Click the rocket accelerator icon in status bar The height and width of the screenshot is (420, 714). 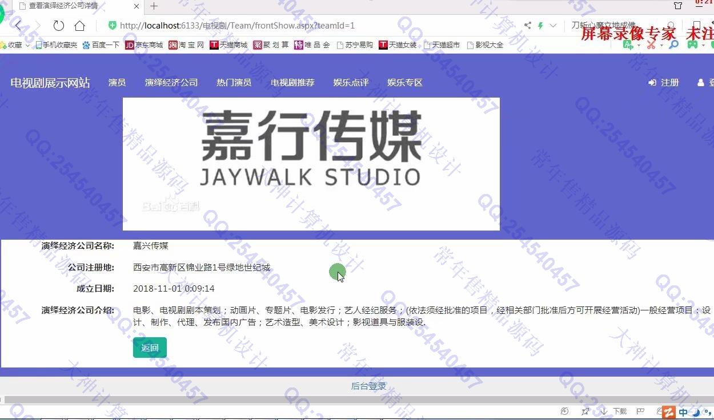point(585,411)
